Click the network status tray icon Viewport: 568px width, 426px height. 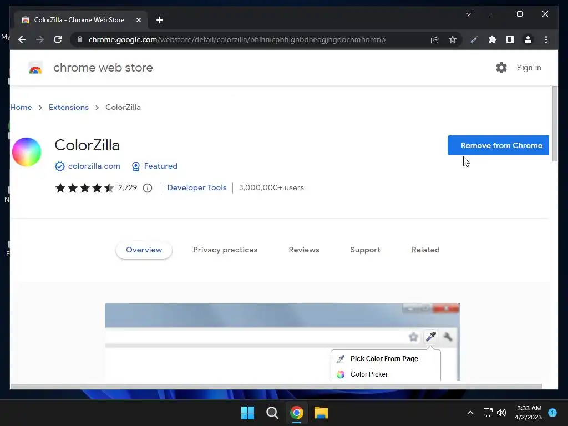488,413
